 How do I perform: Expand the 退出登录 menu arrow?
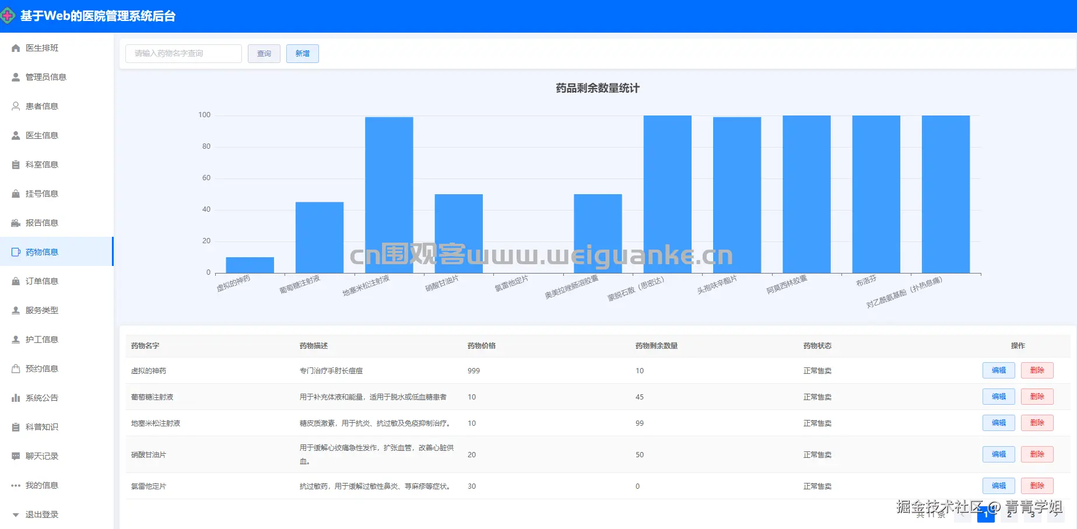[16, 515]
